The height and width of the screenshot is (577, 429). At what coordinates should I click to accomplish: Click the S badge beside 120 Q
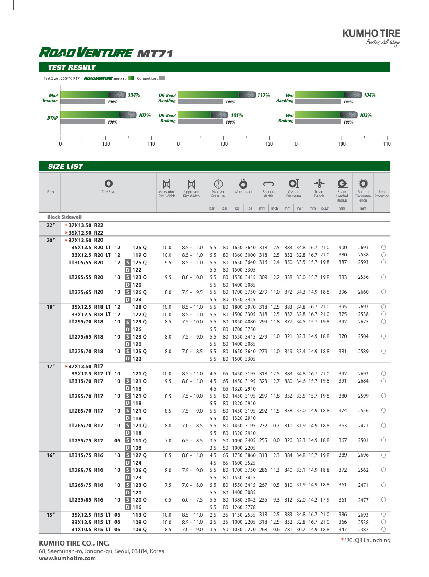(x=128, y=500)
